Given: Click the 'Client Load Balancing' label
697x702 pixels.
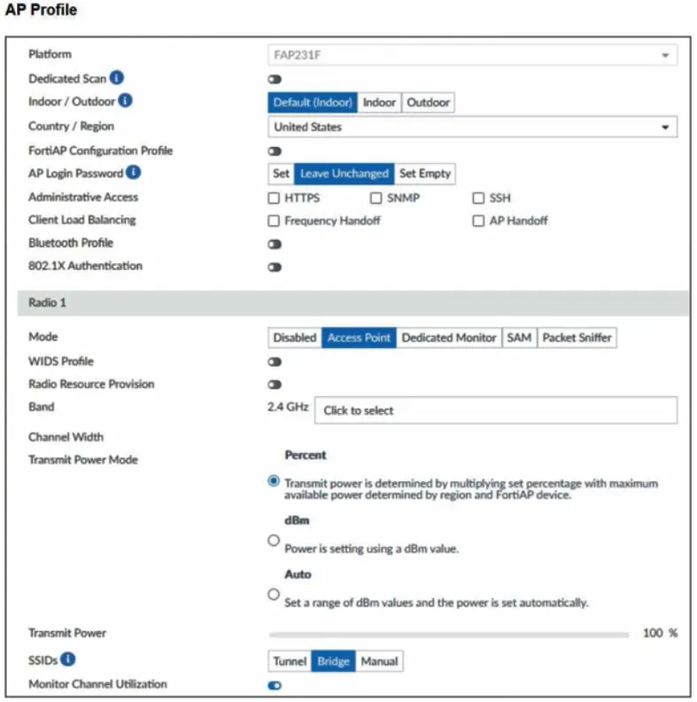Looking at the screenshot, I should [81, 220].
